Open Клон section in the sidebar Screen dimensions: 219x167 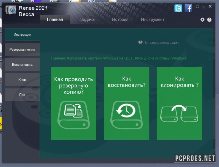coord(22,80)
